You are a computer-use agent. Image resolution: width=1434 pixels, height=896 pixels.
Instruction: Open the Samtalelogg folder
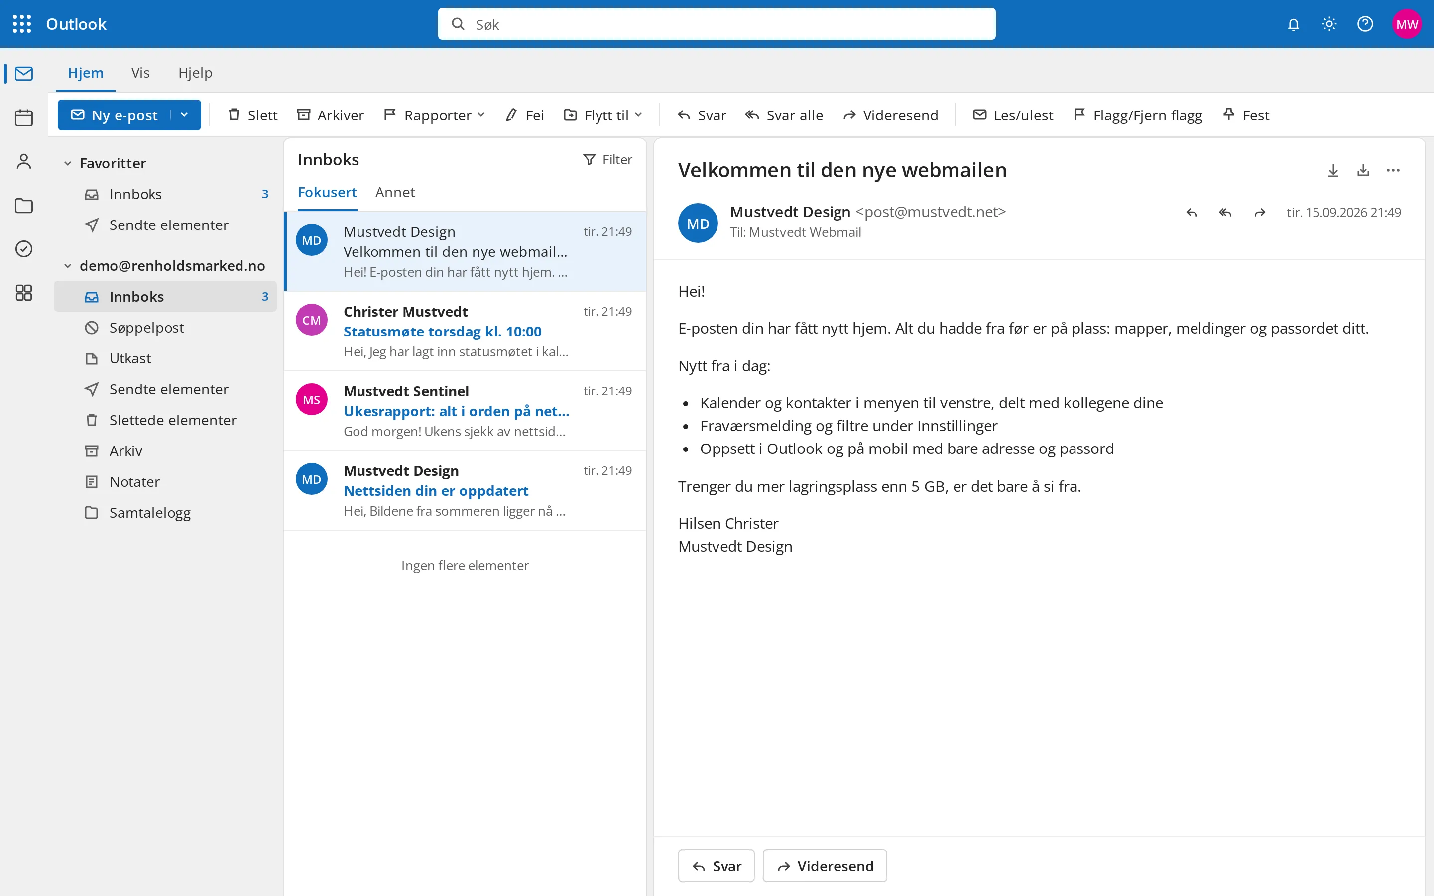click(165, 512)
